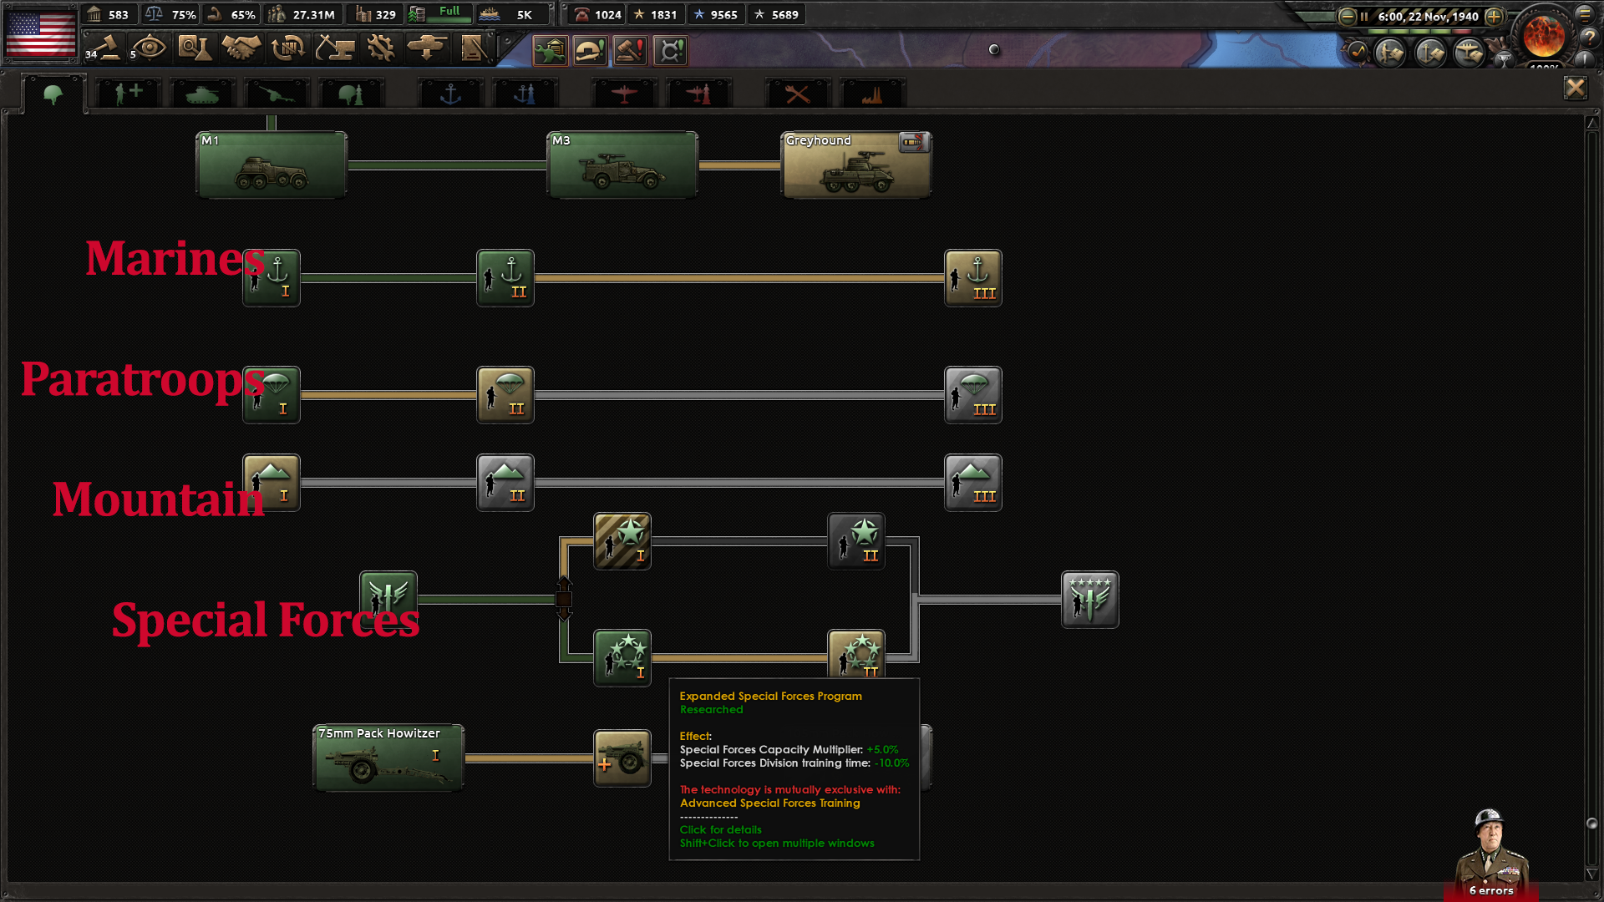Image resolution: width=1604 pixels, height=902 pixels.
Task: Open the political decisions gavel icon
Action: coord(103,48)
